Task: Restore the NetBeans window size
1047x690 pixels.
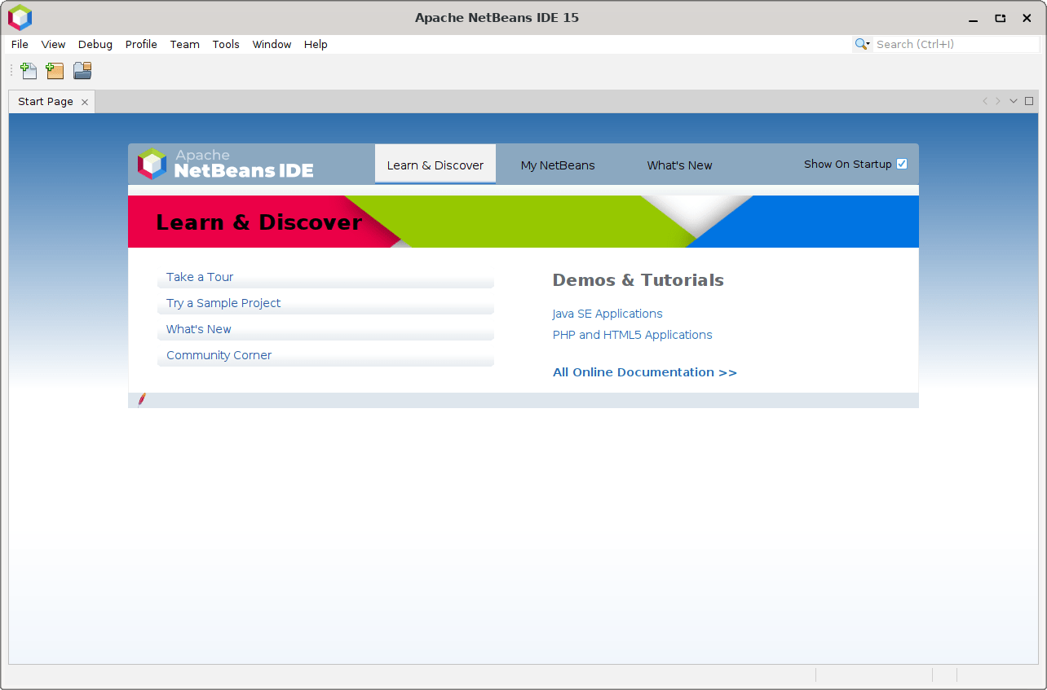Action: [x=1001, y=18]
